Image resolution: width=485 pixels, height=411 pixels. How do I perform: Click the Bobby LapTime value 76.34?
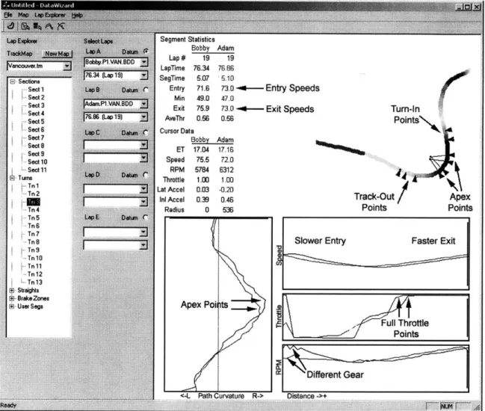point(201,68)
